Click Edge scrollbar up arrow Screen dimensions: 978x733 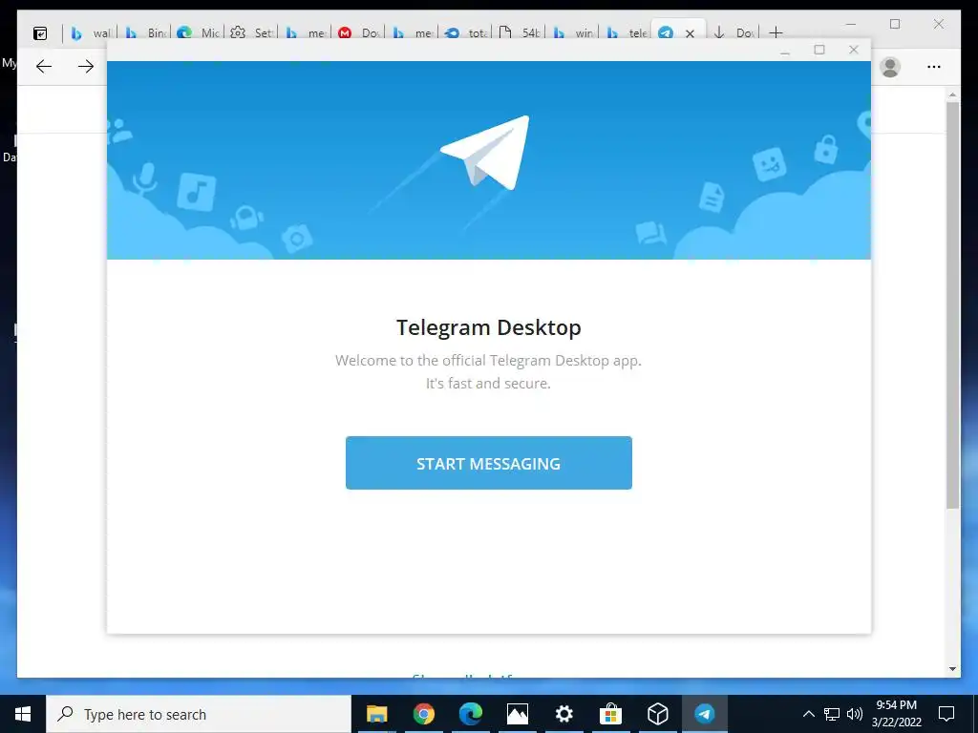pyautogui.click(x=952, y=95)
